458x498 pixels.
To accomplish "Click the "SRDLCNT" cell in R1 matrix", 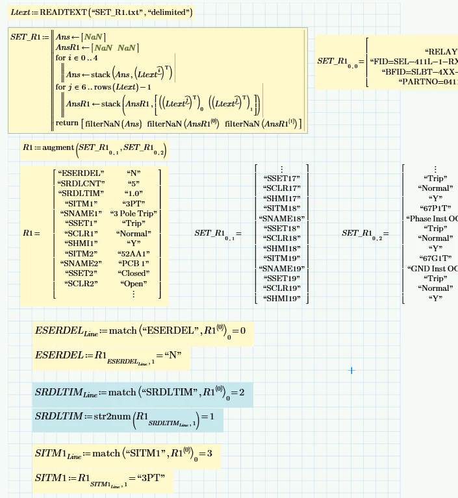I will pyautogui.click(x=81, y=183).
